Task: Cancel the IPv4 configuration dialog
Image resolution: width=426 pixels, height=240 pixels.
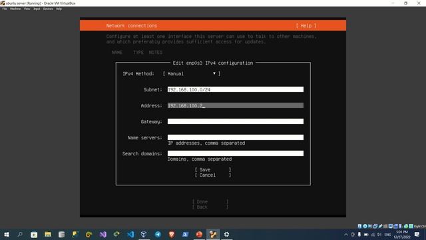Action: pos(213,175)
